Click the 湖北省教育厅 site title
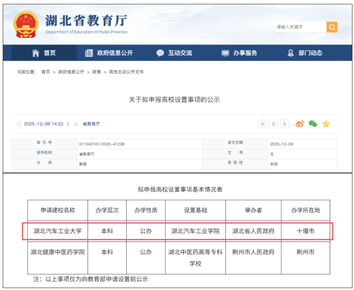This screenshot has width=354, height=290. click(x=87, y=20)
